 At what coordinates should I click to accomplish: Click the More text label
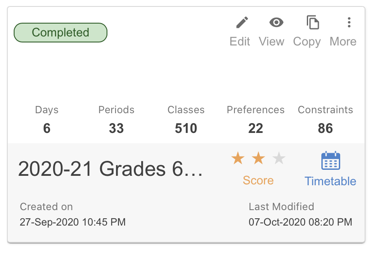(343, 41)
